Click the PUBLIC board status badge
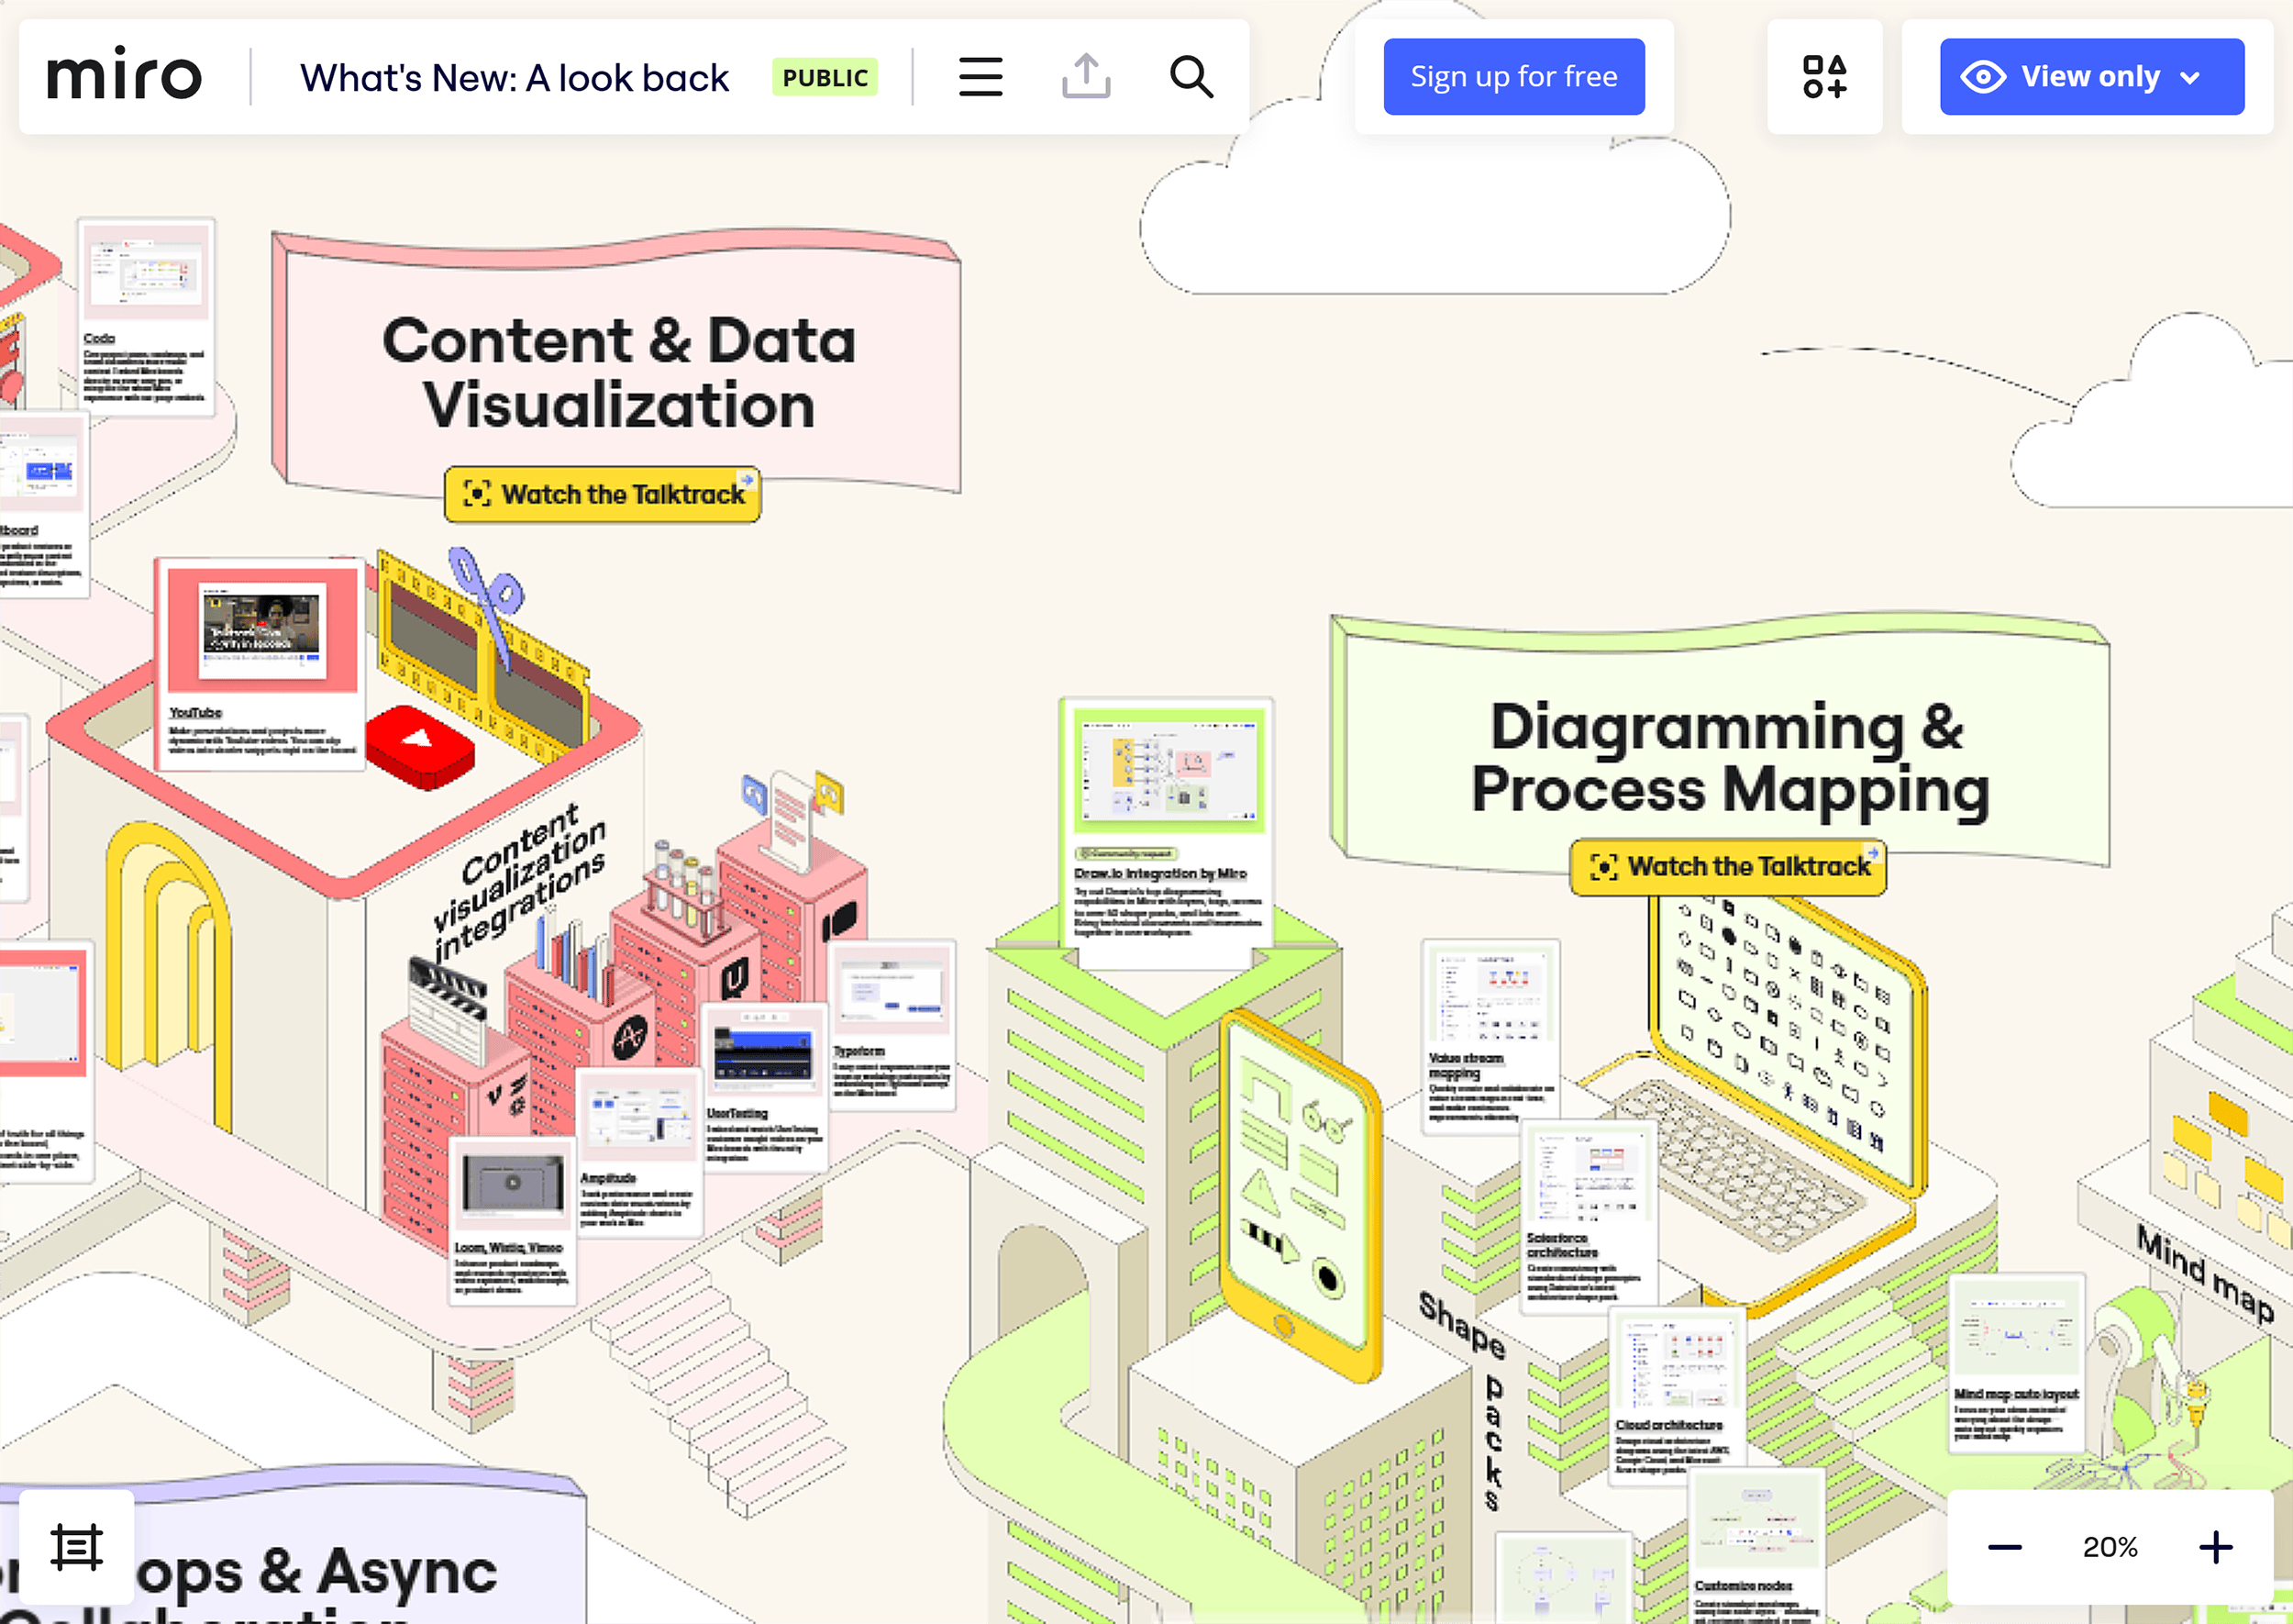 (825, 78)
